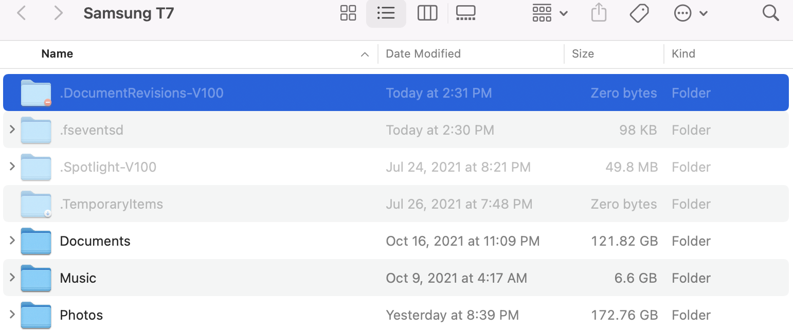This screenshot has height=331, width=793.
Task: Switch to gallery view
Action: [x=465, y=13]
